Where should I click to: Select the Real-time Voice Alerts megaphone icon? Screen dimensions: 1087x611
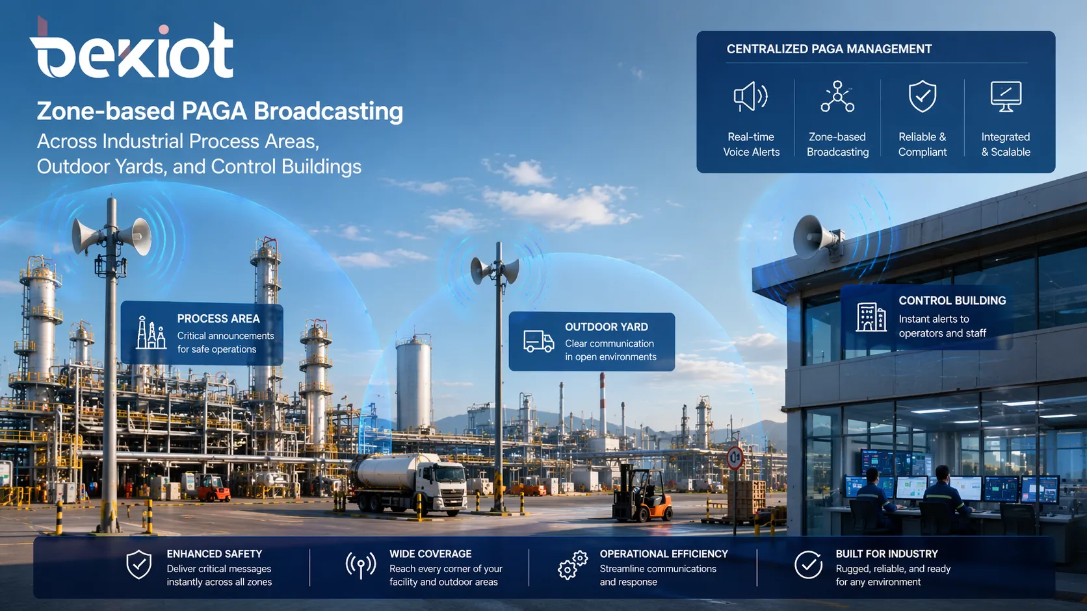point(749,97)
